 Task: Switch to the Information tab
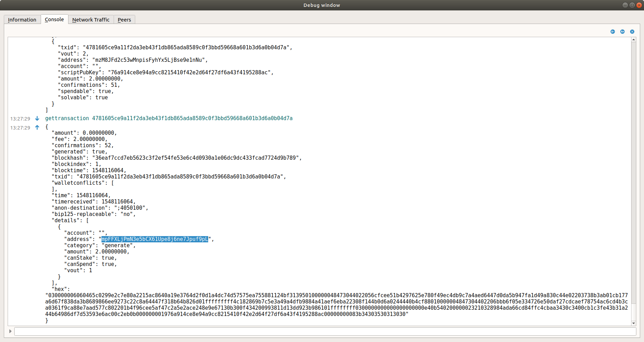[22, 19]
